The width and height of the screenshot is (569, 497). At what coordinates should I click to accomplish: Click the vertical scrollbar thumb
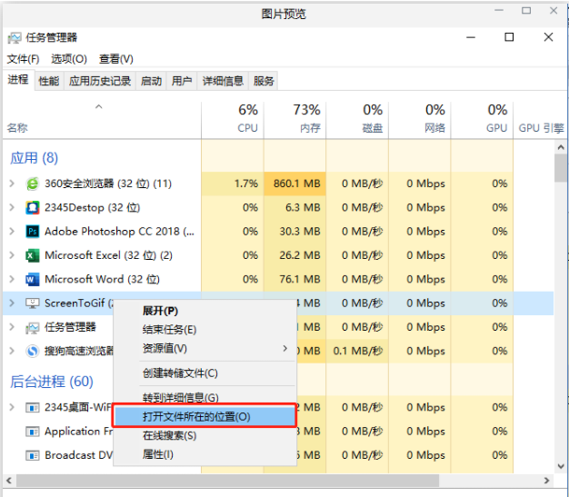(561, 169)
